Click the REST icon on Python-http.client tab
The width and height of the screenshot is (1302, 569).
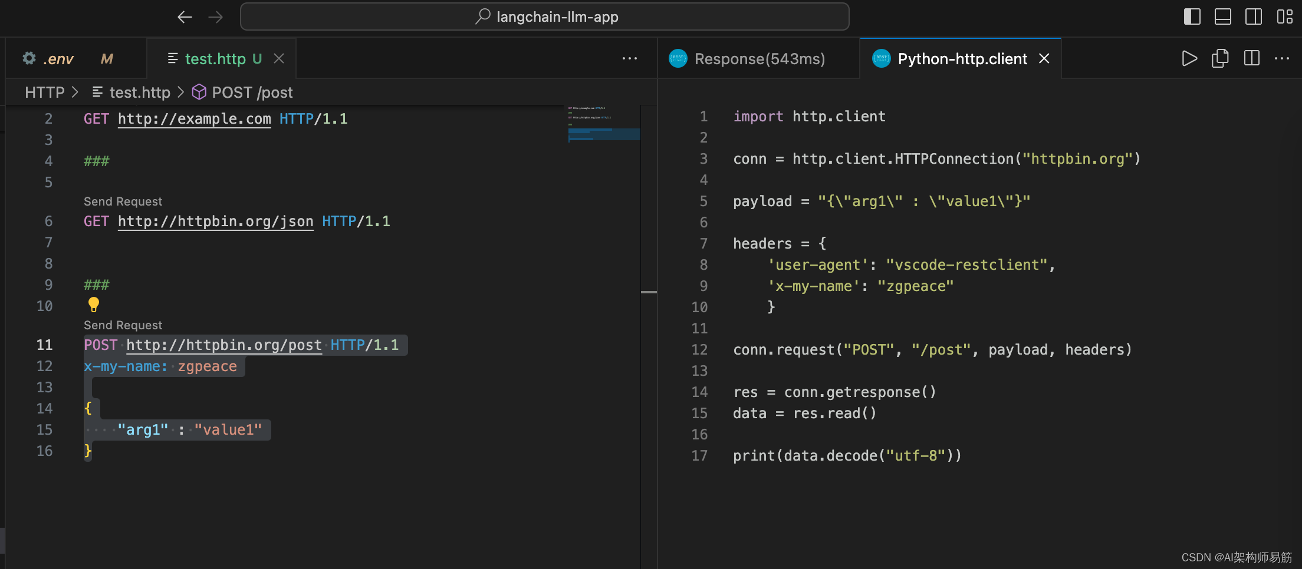882,58
